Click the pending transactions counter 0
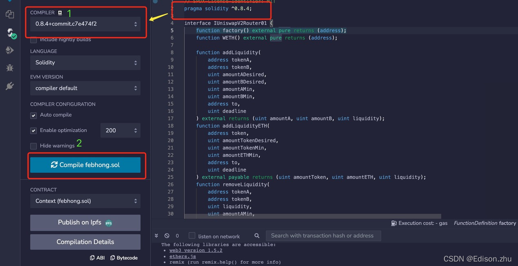This screenshot has width=518, height=266. pyautogui.click(x=177, y=236)
